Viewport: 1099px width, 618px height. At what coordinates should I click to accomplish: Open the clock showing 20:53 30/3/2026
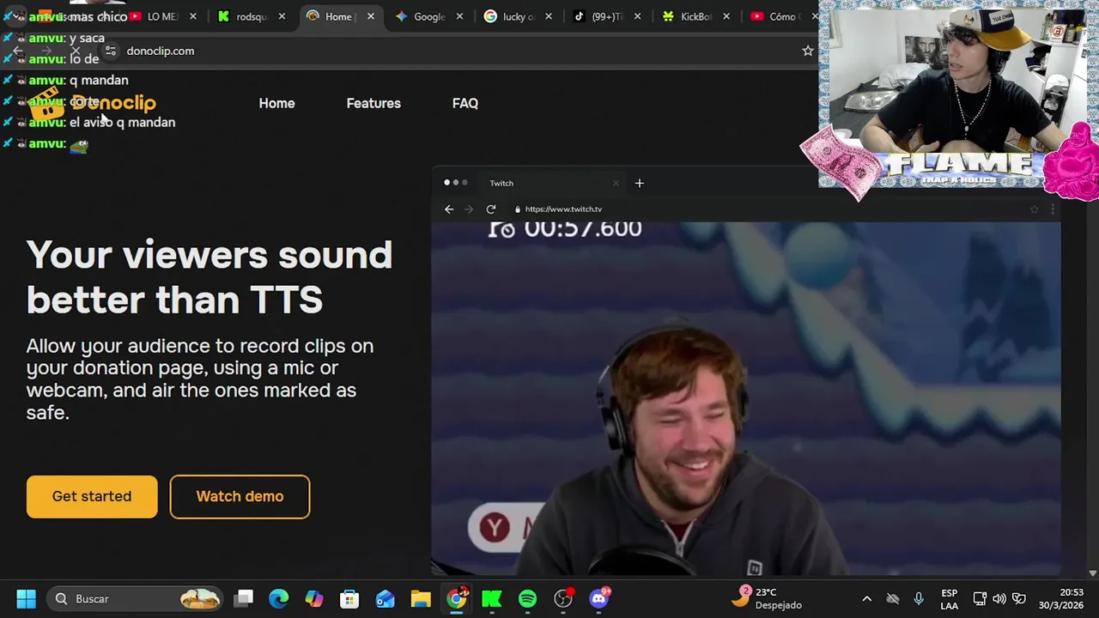1060,598
